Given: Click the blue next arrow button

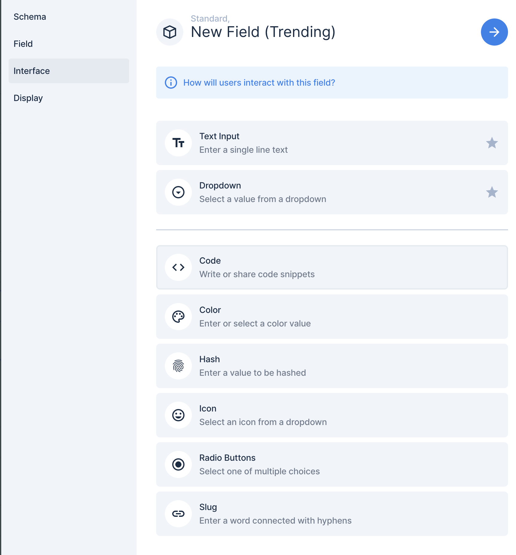Looking at the screenshot, I should coord(494,32).
